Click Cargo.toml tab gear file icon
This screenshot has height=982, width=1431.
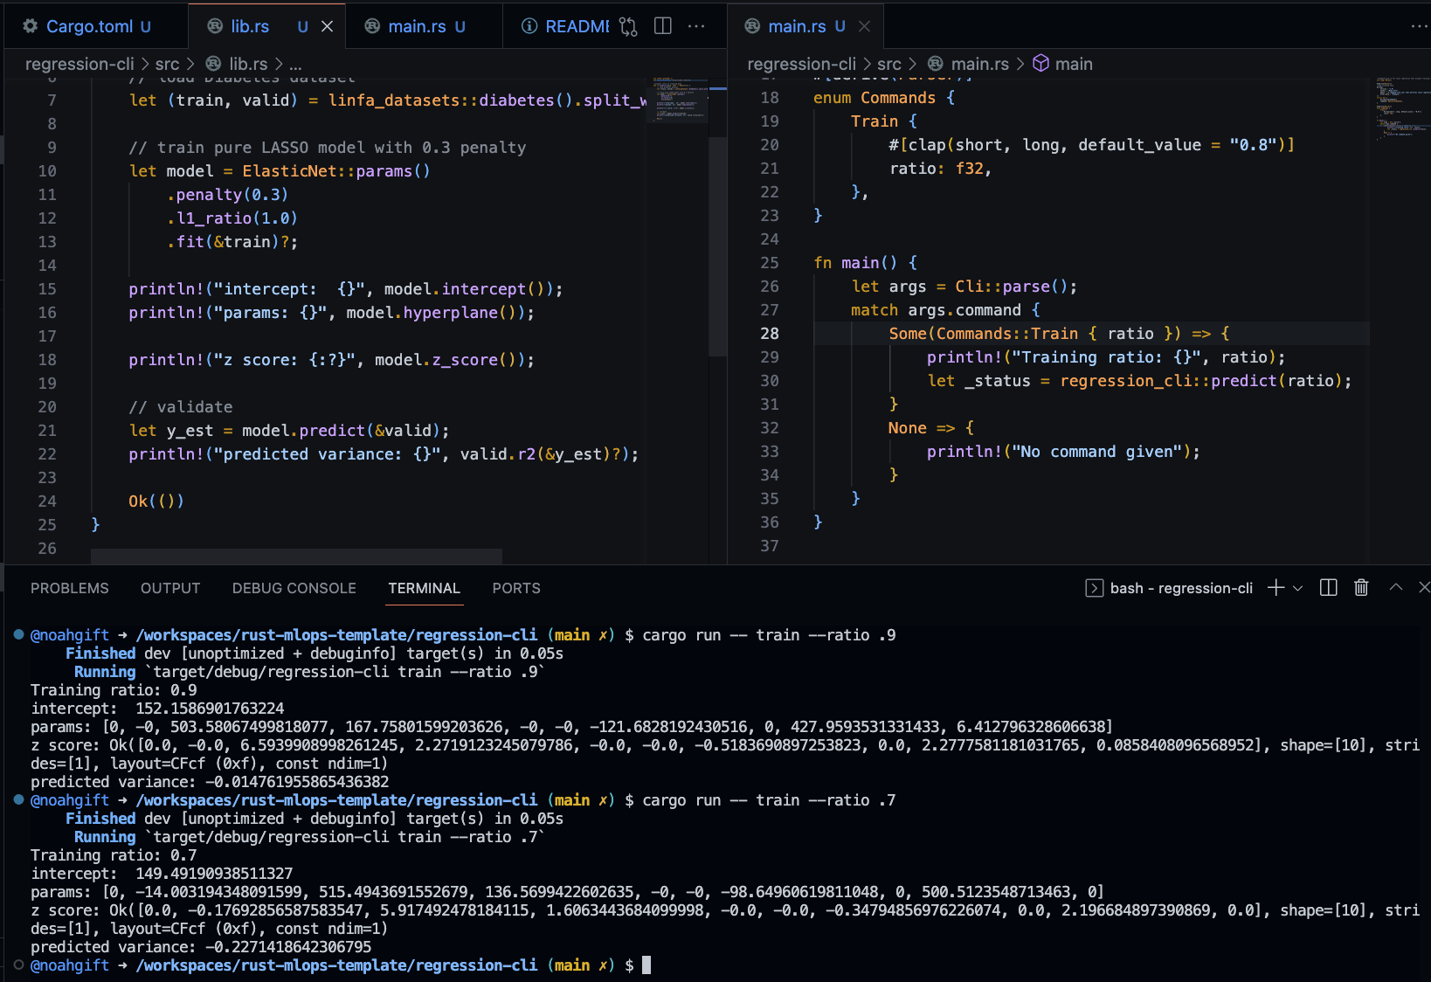pyautogui.click(x=31, y=26)
